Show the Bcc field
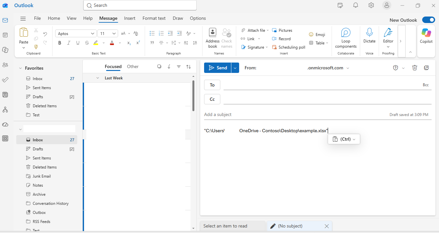Screen dimensions: 439x233 tap(426, 85)
